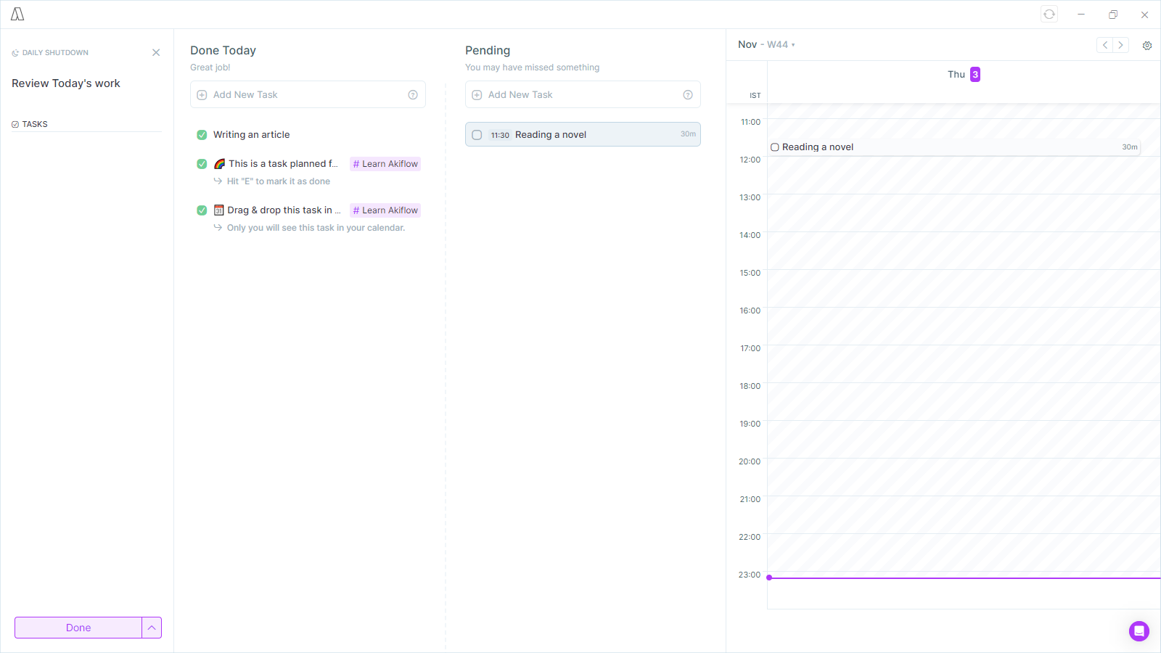Minimize the Akiflow window
Image resolution: width=1161 pixels, height=653 pixels.
1081,14
